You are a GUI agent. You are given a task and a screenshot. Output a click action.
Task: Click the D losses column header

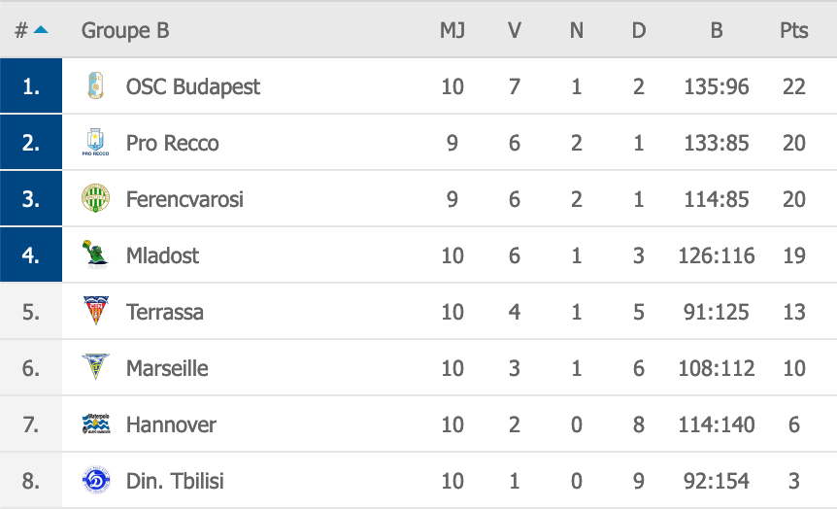pyautogui.click(x=638, y=30)
